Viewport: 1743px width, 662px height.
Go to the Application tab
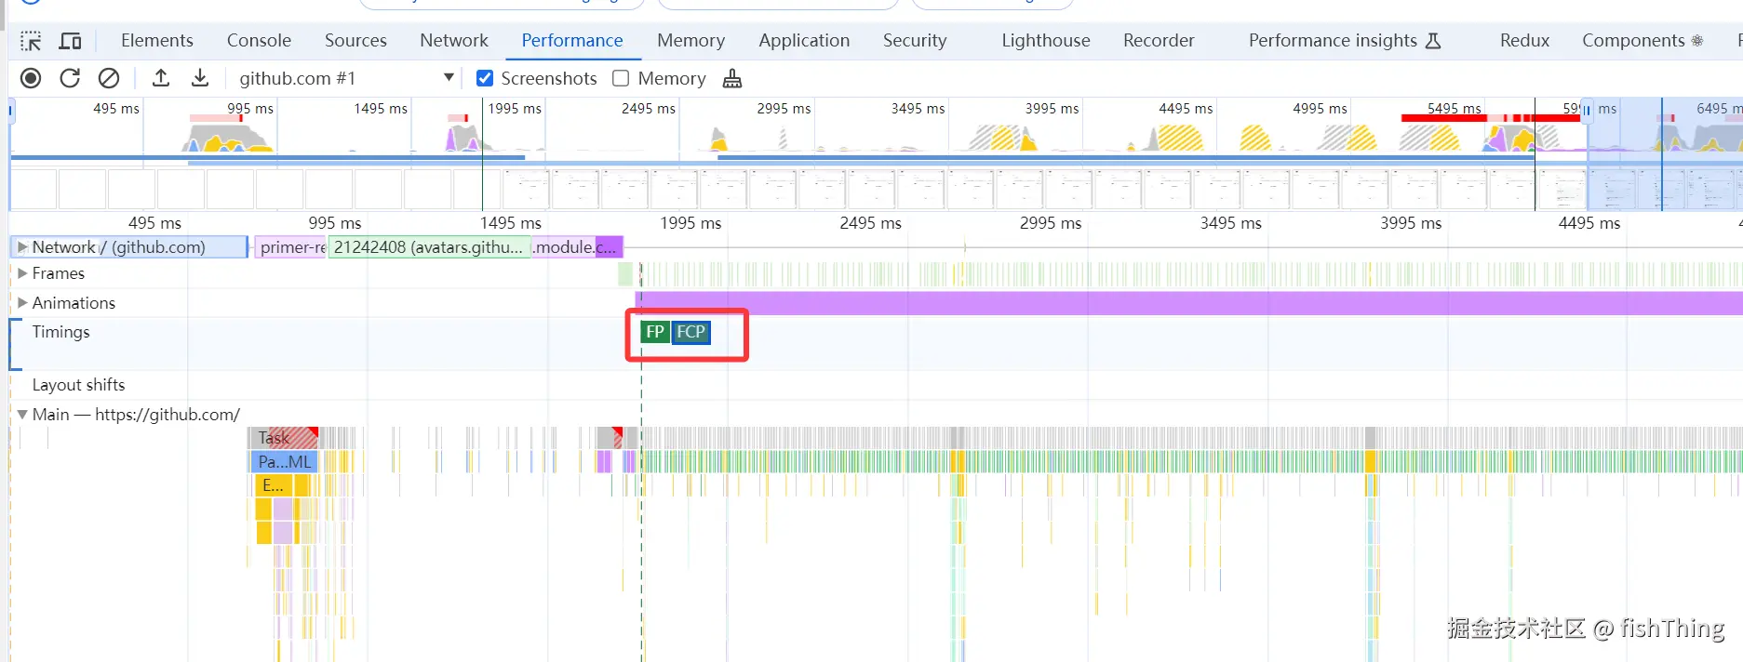pyautogui.click(x=804, y=41)
